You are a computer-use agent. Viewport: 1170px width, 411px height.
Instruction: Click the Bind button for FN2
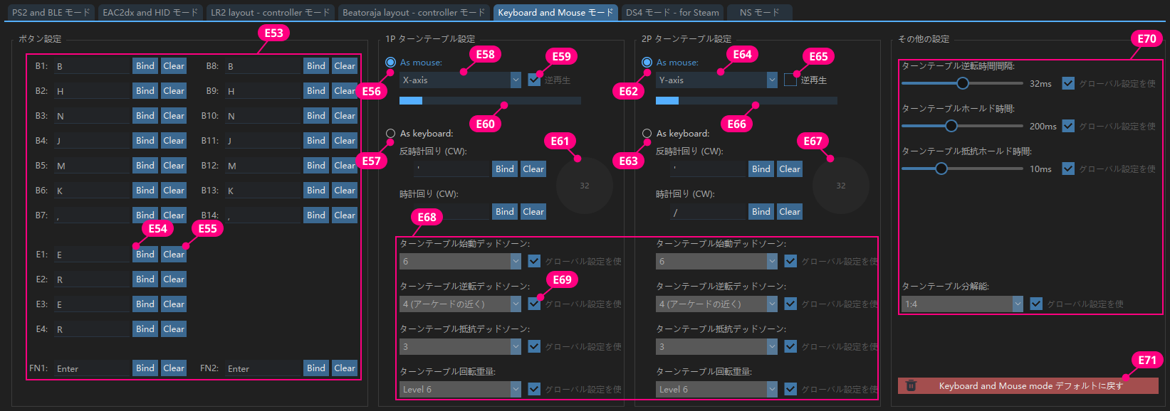[316, 368]
